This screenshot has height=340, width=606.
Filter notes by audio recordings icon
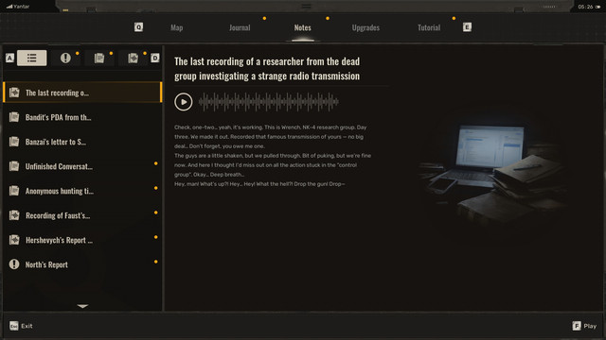click(133, 58)
